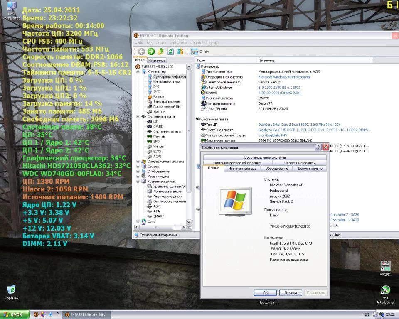Click the Поле column header
The height and width of the screenshot is (319, 399).
225,60
